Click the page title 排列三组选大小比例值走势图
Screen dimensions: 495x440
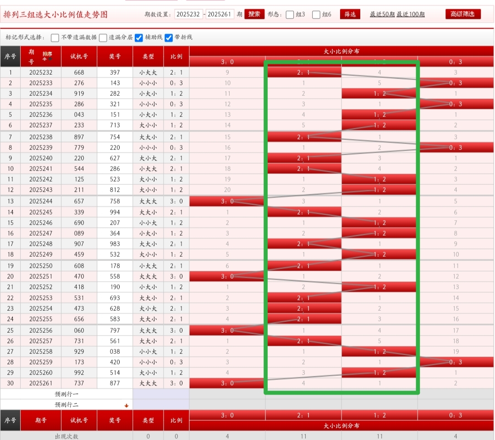point(55,15)
